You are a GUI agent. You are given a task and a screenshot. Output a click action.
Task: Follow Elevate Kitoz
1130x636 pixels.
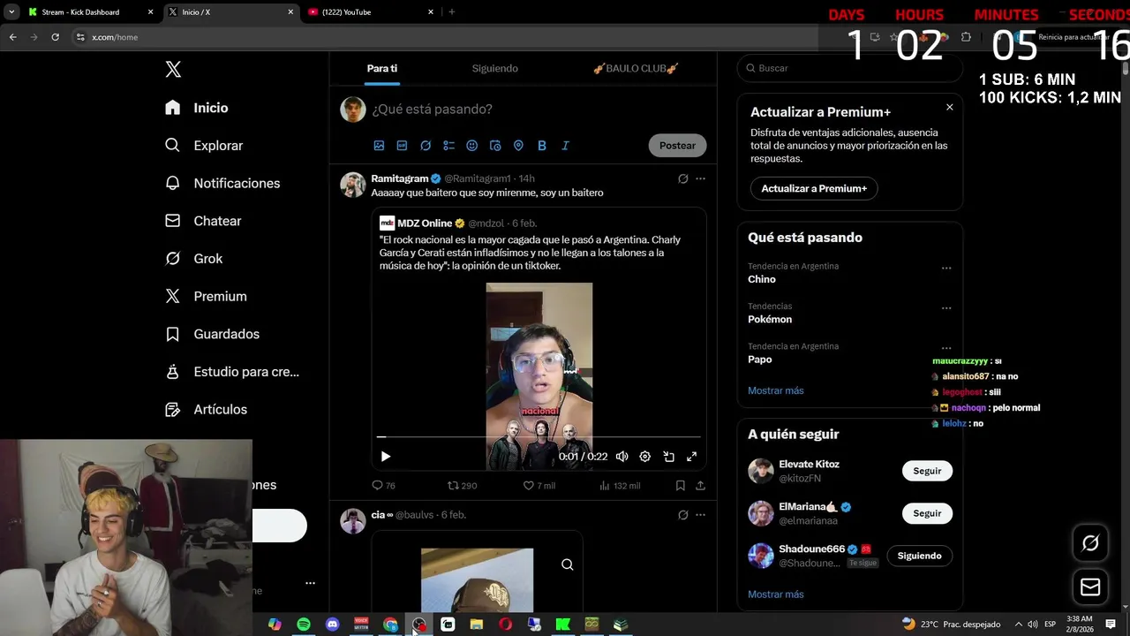927,471
